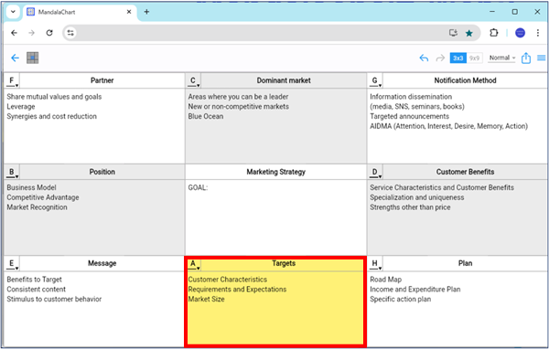
Task: Click the browser back arrow
Action: pos(14,33)
